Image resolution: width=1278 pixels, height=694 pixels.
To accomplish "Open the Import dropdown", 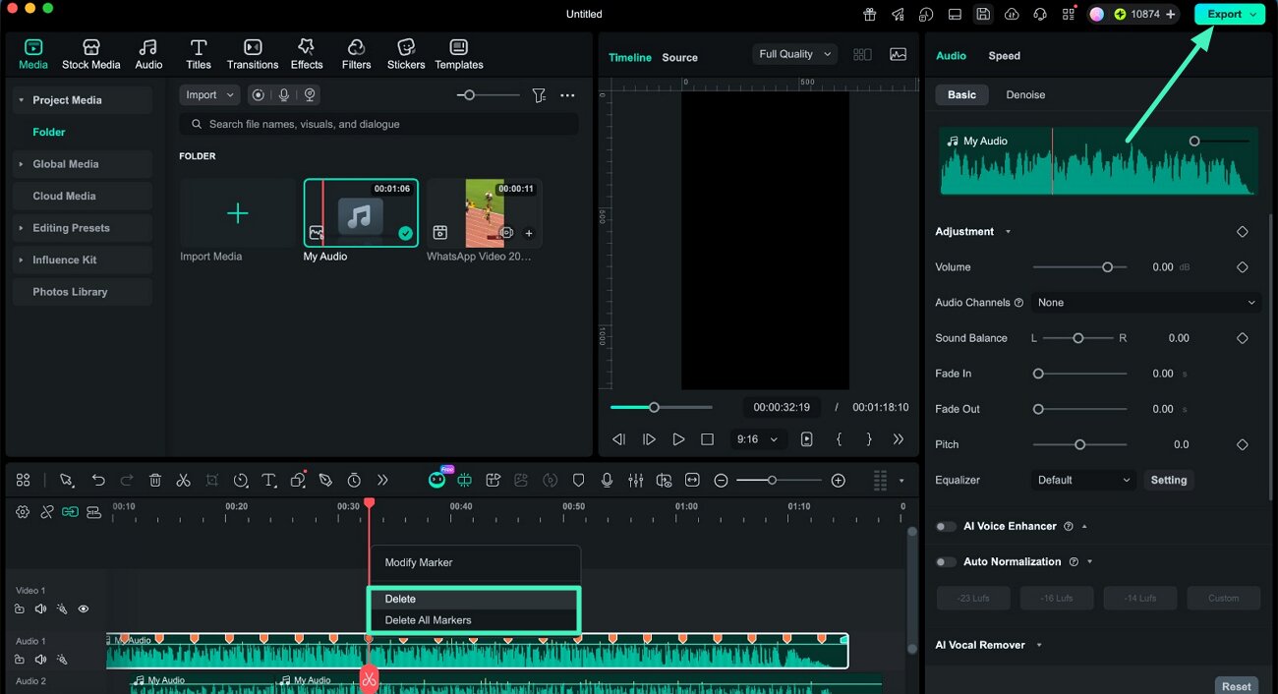I will pyautogui.click(x=209, y=95).
